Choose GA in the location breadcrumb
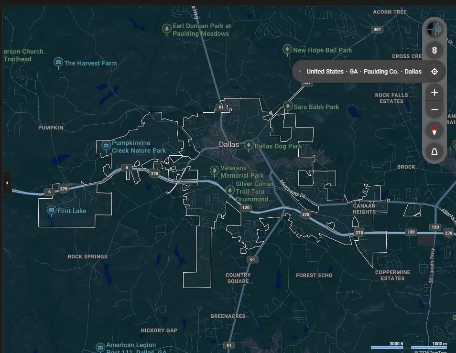 (353, 72)
